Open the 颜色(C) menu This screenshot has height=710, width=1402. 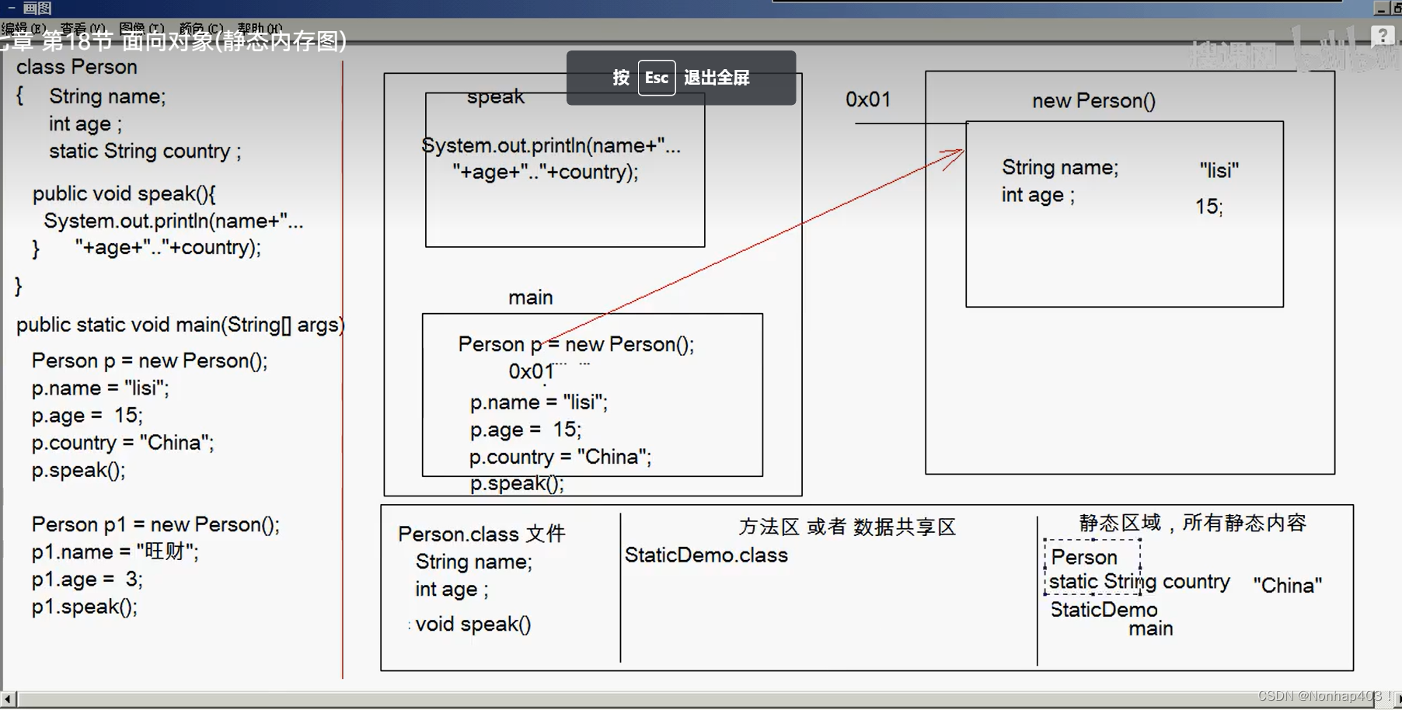pos(201,28)
